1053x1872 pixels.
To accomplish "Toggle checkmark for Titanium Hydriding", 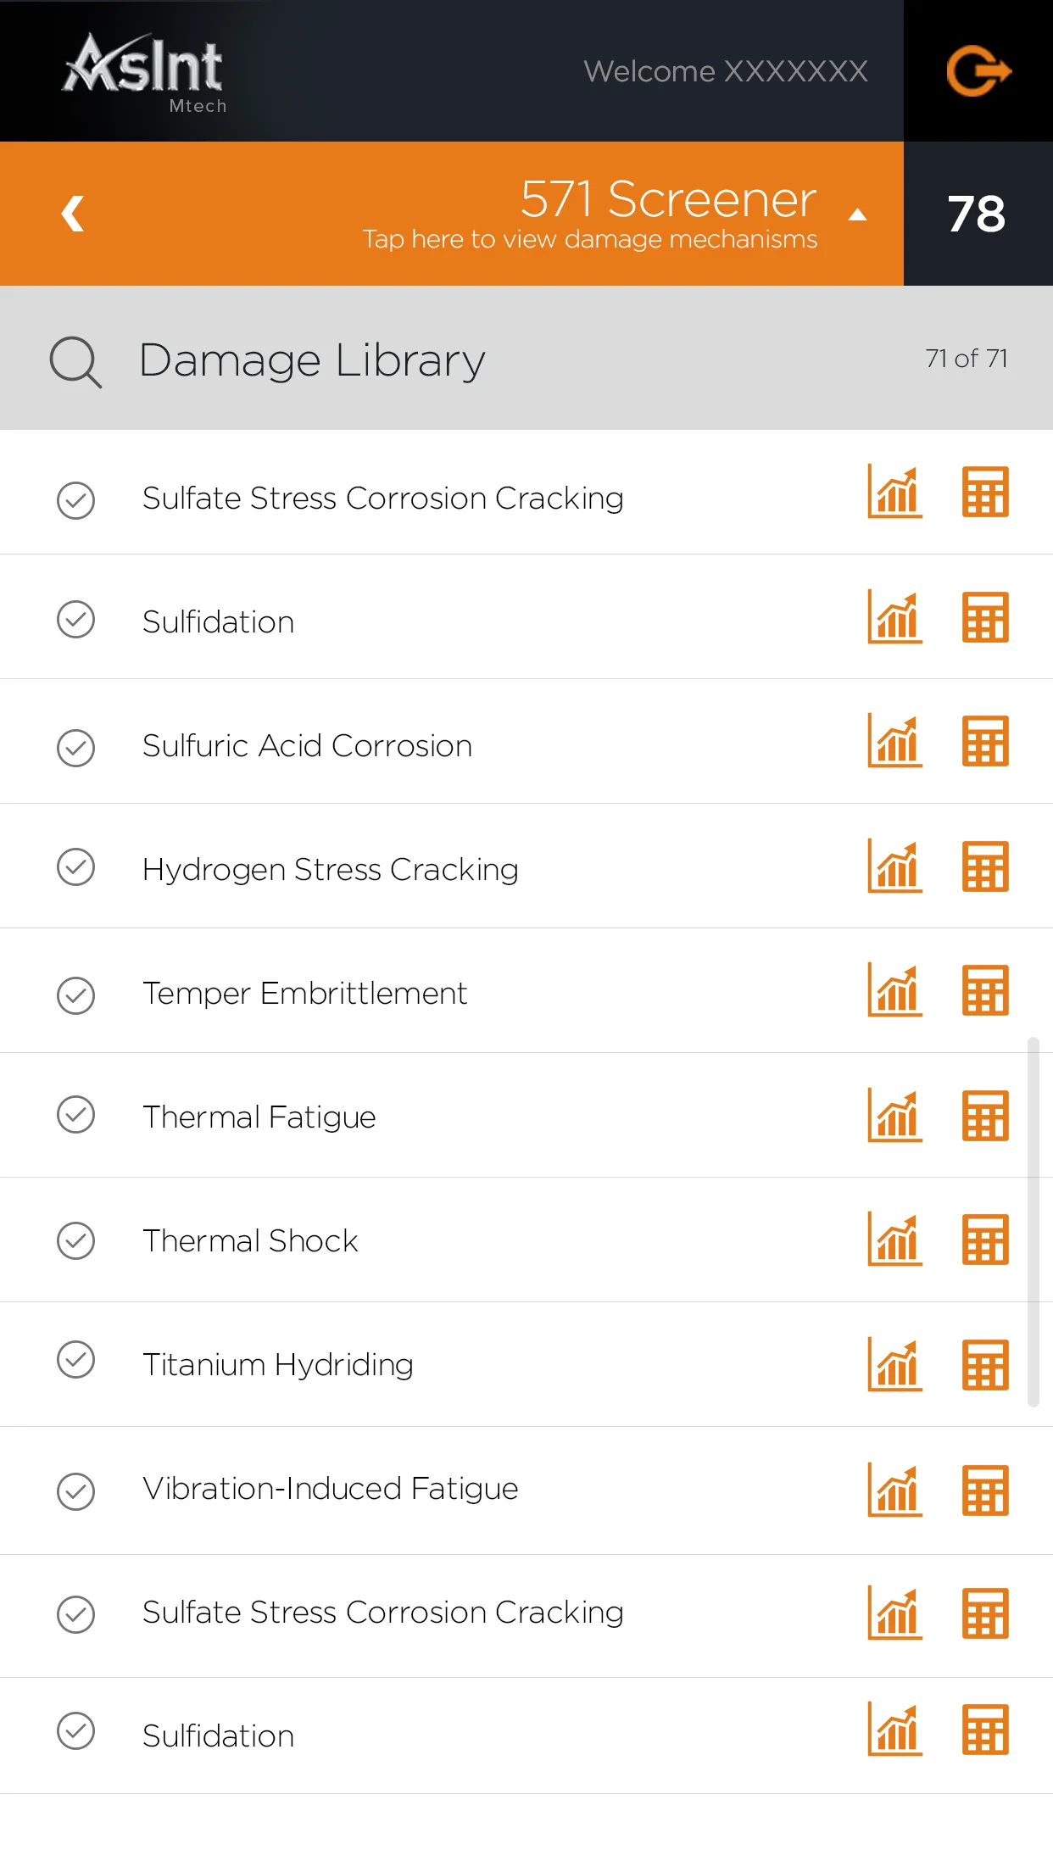I will 75,1360.
